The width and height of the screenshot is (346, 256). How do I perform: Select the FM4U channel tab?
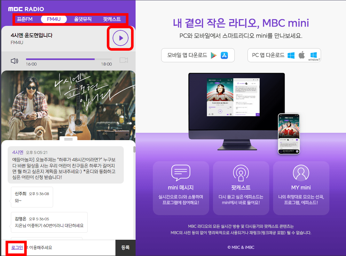(54, 19)
